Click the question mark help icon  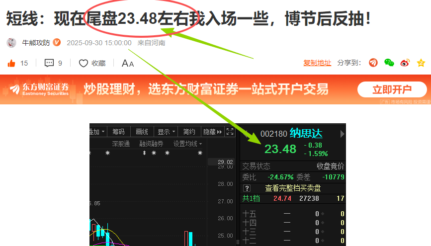click(247, 188)
